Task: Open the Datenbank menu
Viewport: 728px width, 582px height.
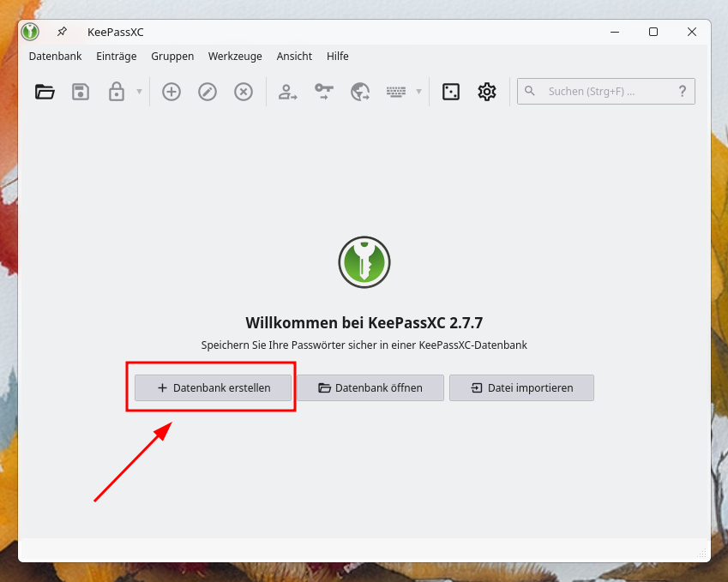Action: pos(55,57)
